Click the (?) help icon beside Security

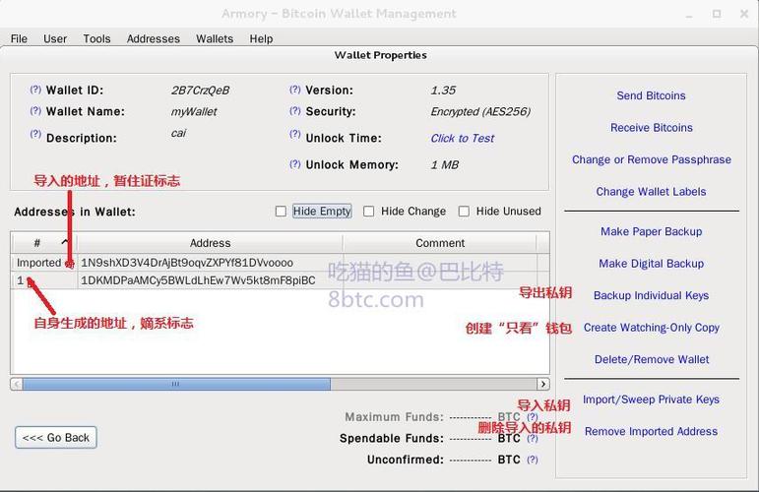tap(294, 111)
